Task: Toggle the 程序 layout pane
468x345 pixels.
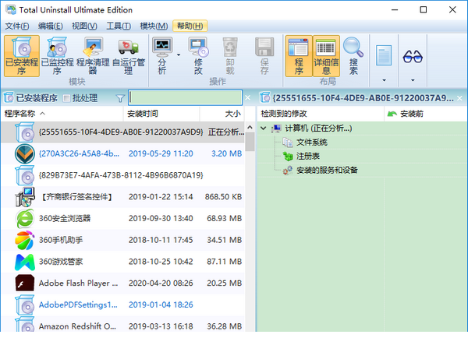Action: pyautogui.click(x=299, y=56)
